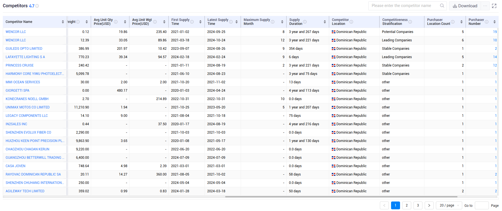Click info icon for Avg.Unit Qty Price
The width and height of the screenshot is (502, 211).
click(116, 22)
